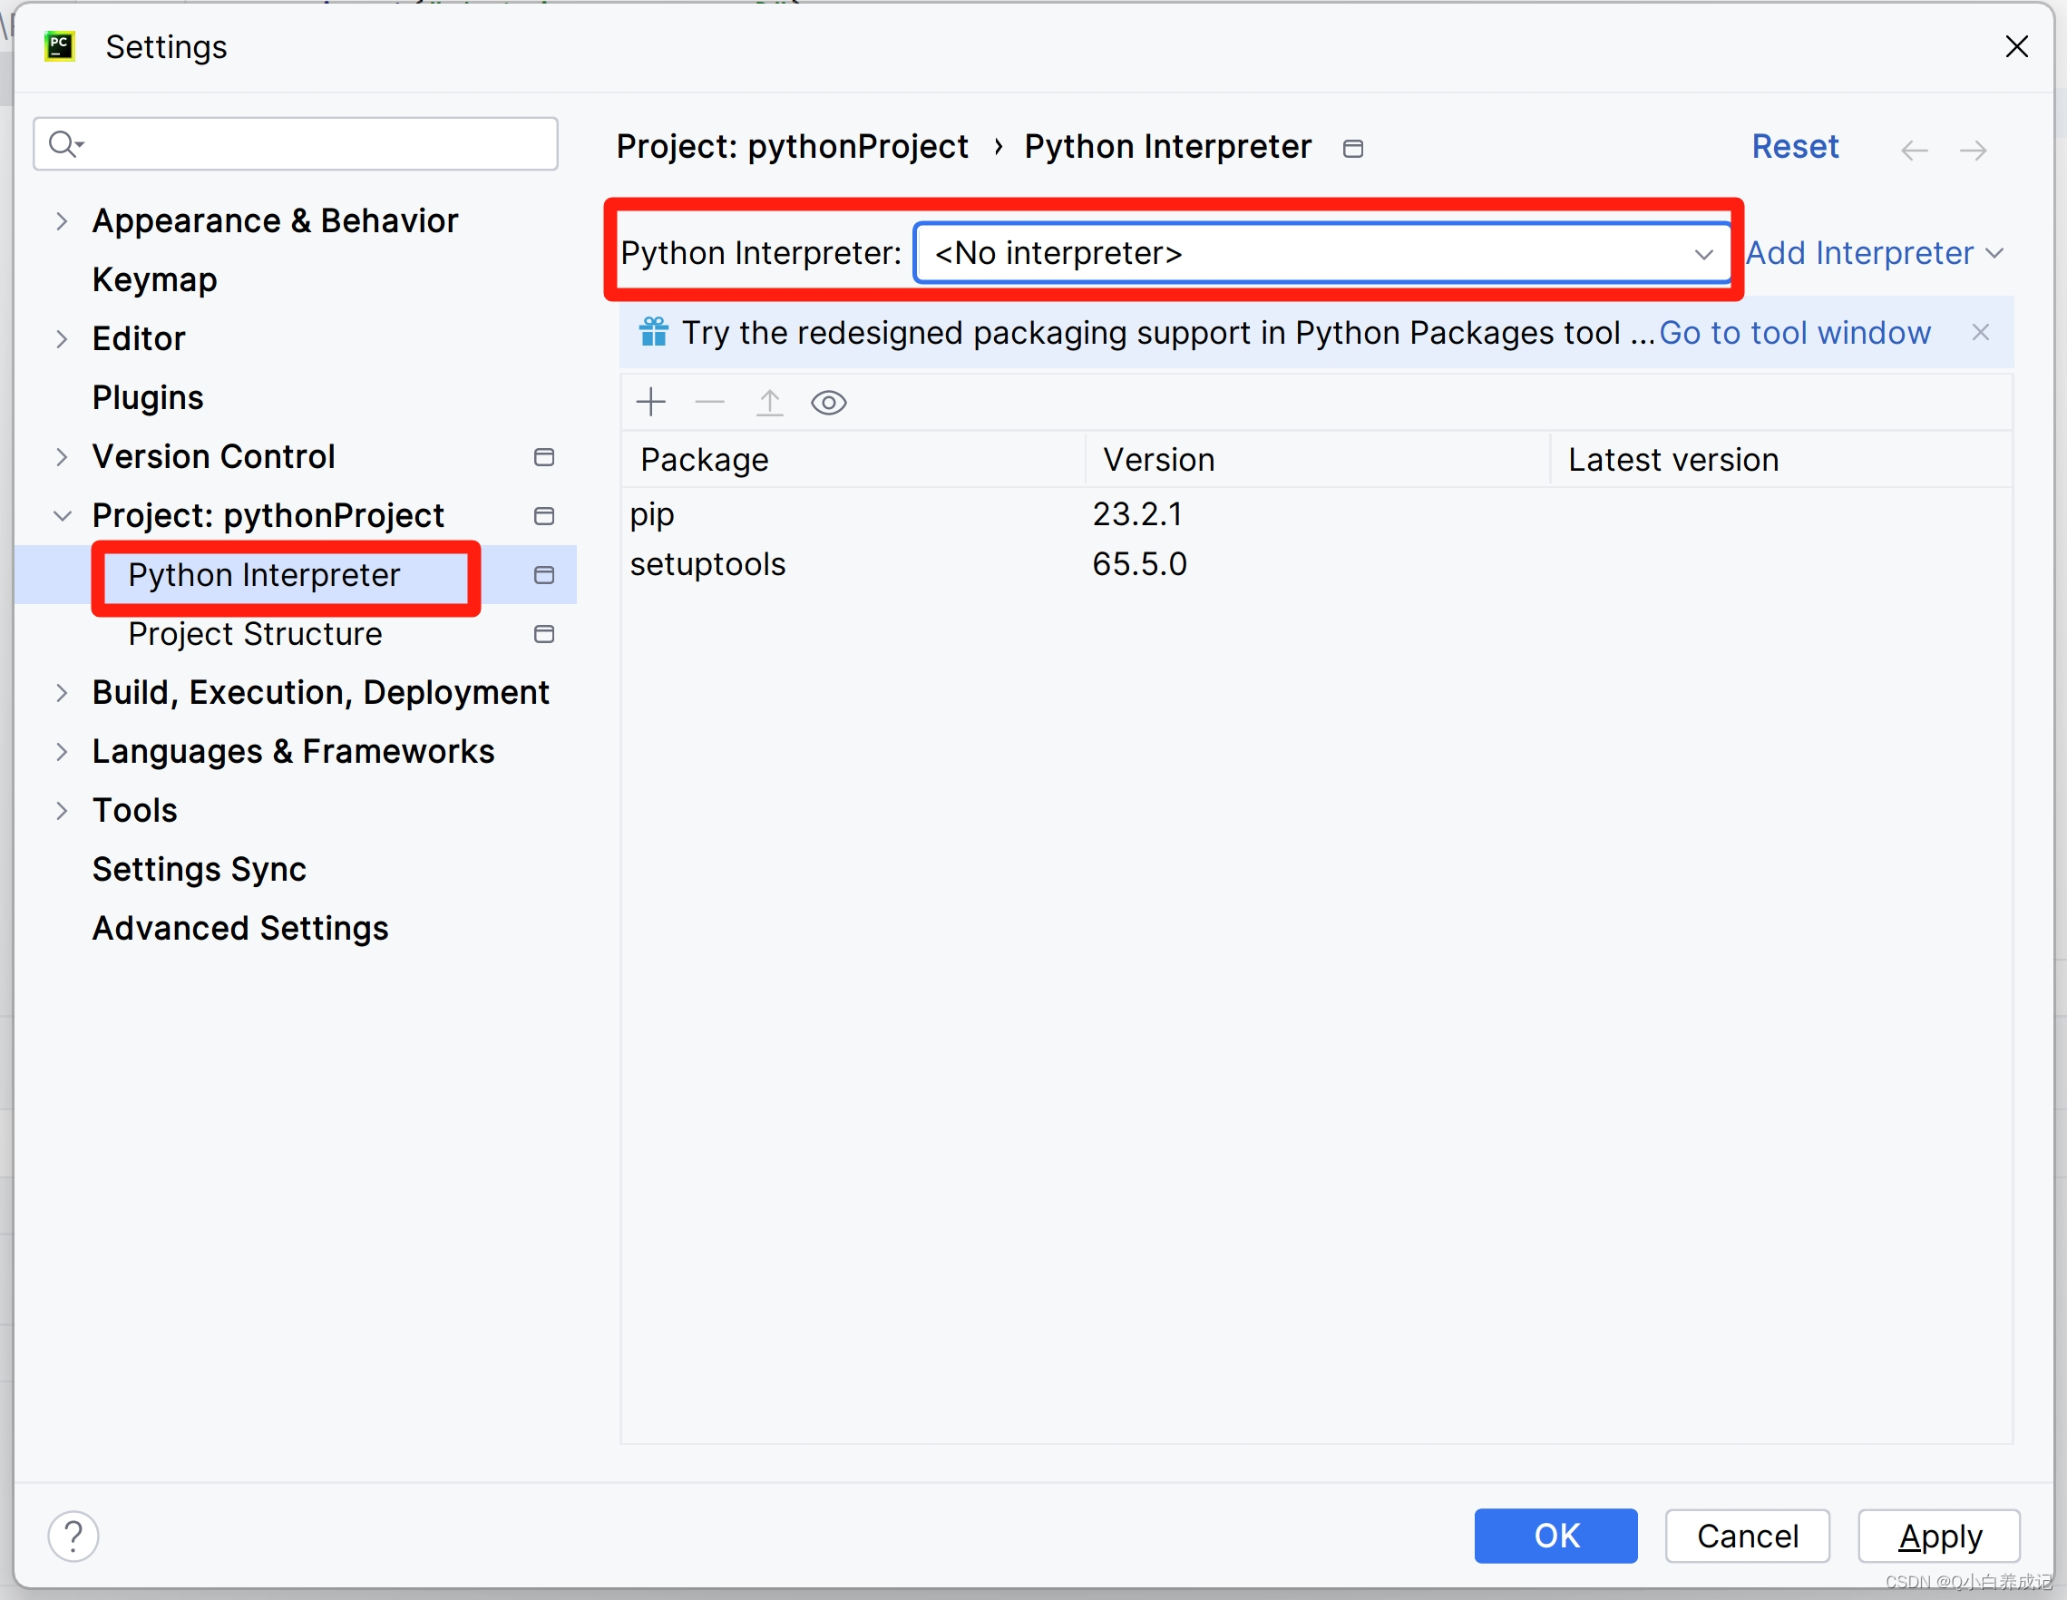Image resolution: width=2067 pixels, height=1600 pixels.
Task: Add a new package with the plus icon
Action: 650,402
